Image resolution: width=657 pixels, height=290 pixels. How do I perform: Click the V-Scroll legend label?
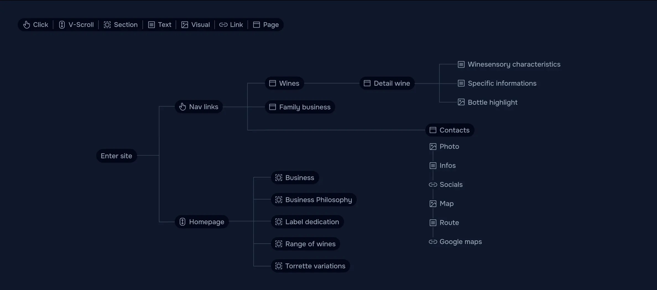[81, 25]
